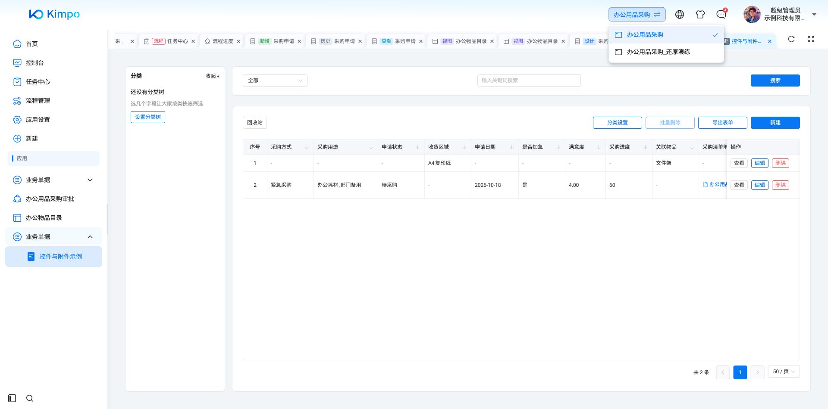Screen dimensions: 828x409
Task: Click the keyword search input field
Action: coord(529,81)
